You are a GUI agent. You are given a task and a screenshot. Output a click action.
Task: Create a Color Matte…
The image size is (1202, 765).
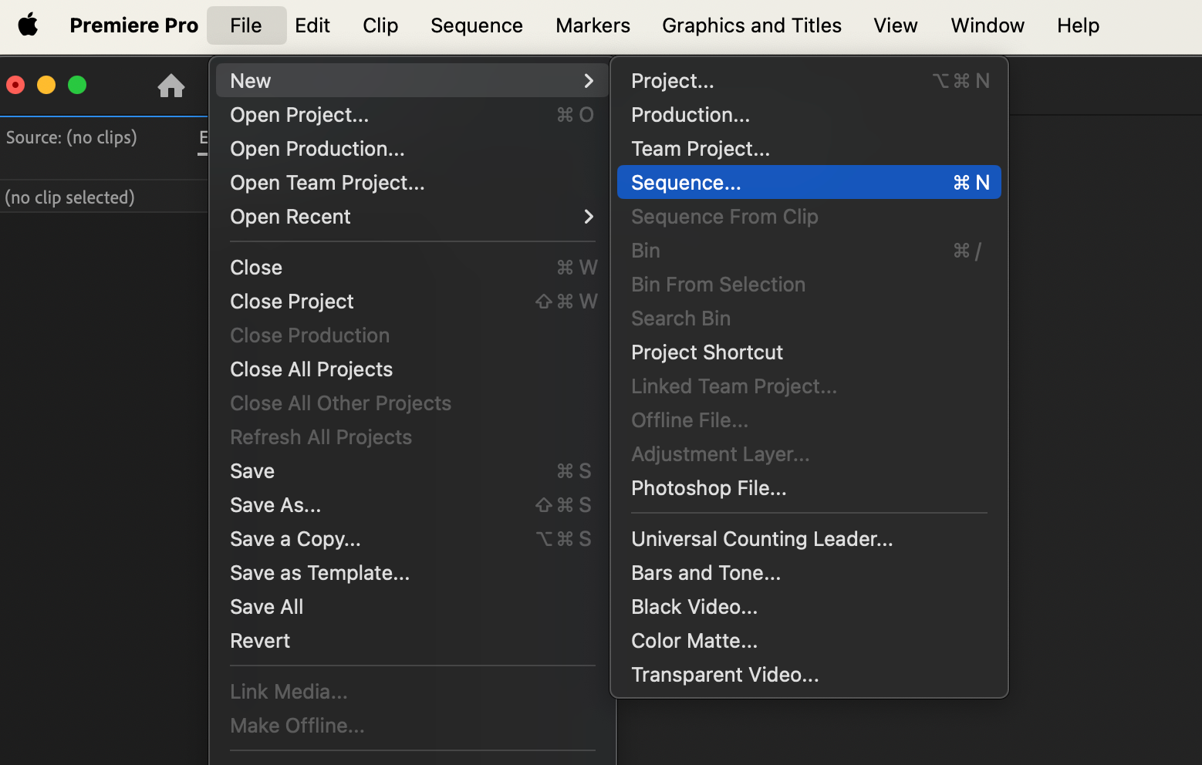pos(809,641)
